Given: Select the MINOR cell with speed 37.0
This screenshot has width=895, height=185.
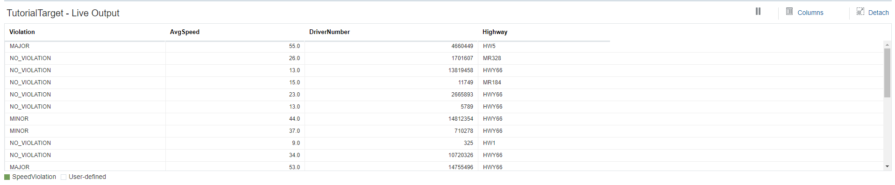Looking at the screenshot, I should [x=85, y=131].
